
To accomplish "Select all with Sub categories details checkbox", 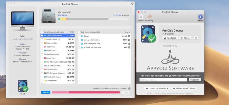I will point(79,32).
